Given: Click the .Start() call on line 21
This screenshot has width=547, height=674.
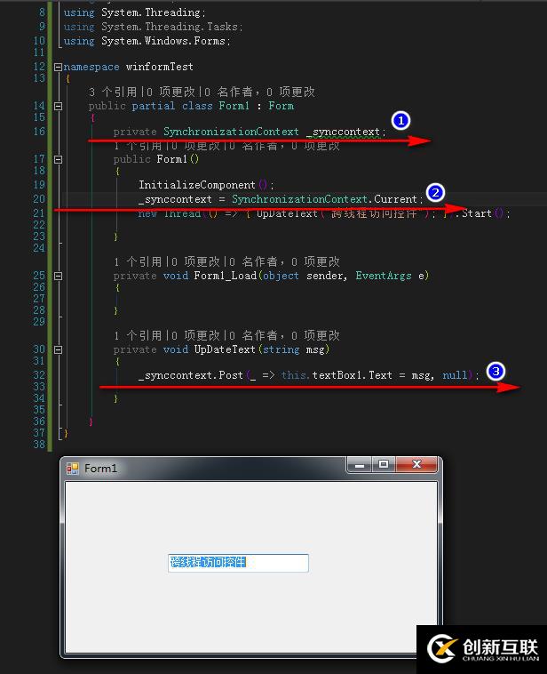Looking at the screenshot, I should pos(482,213).
